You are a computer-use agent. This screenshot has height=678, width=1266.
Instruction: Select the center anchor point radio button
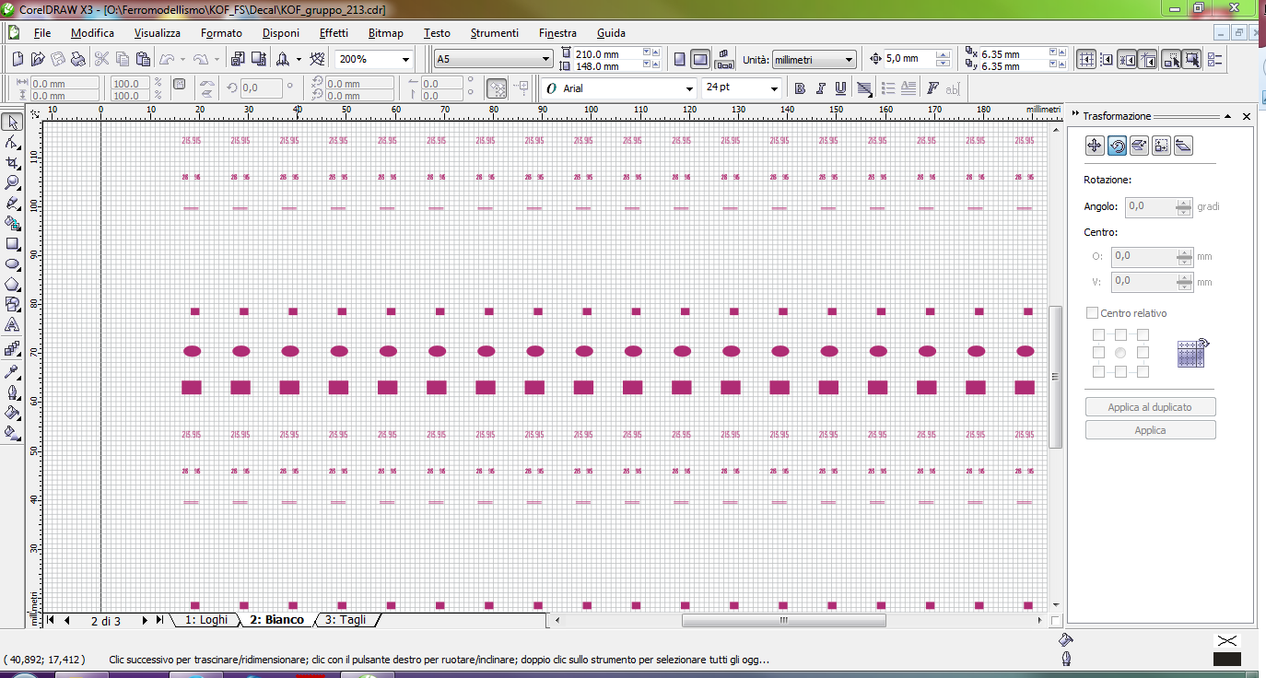coord(1120,353)
